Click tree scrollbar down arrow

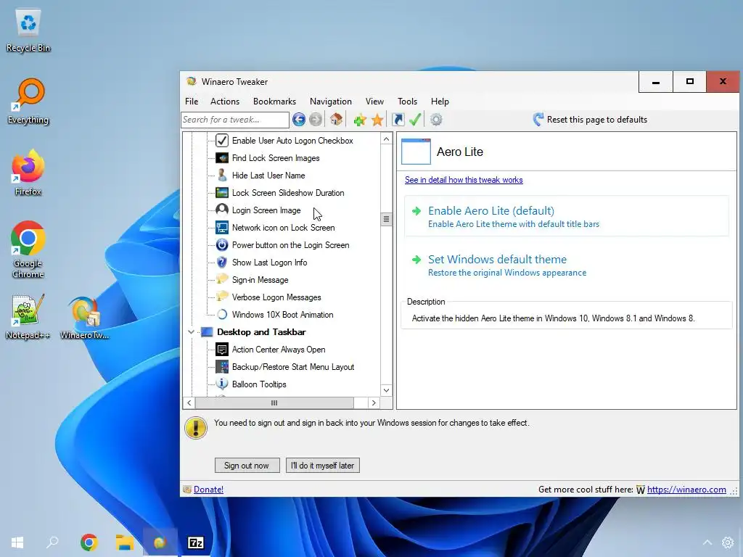coord(386,390)
